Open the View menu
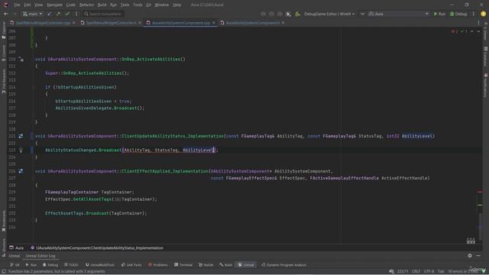Screen dimensions: 489x275 pos(38,5)
